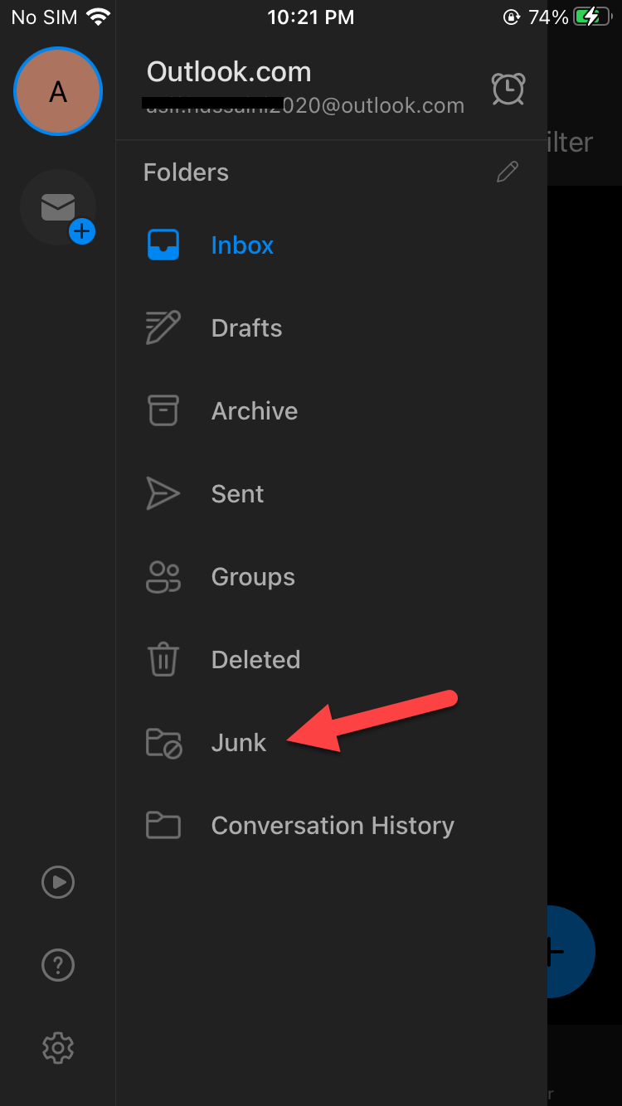Open the Drafts folder
Screen dimensions: 622x1106
(x=246, y=328)
